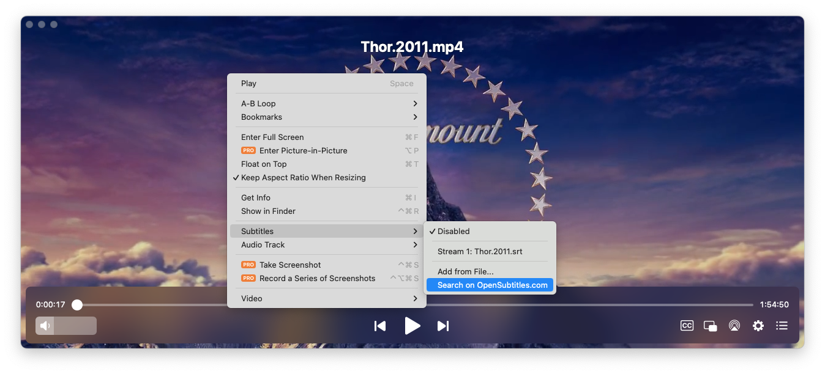Click the AirPlay streaming icon
Screen dimensions: 825x374
tap(734, 325)
